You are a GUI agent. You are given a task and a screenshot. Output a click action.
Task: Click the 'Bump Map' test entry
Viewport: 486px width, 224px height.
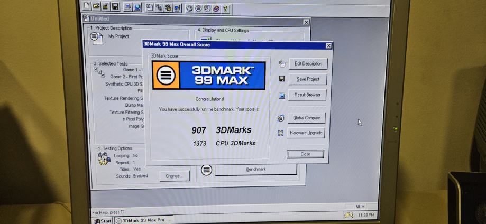(134, 105)
